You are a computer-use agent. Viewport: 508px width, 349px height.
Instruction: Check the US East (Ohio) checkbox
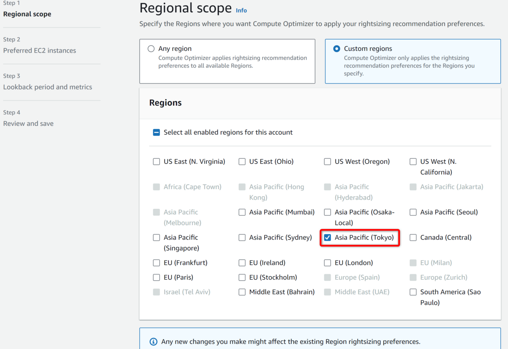[242, 161]
